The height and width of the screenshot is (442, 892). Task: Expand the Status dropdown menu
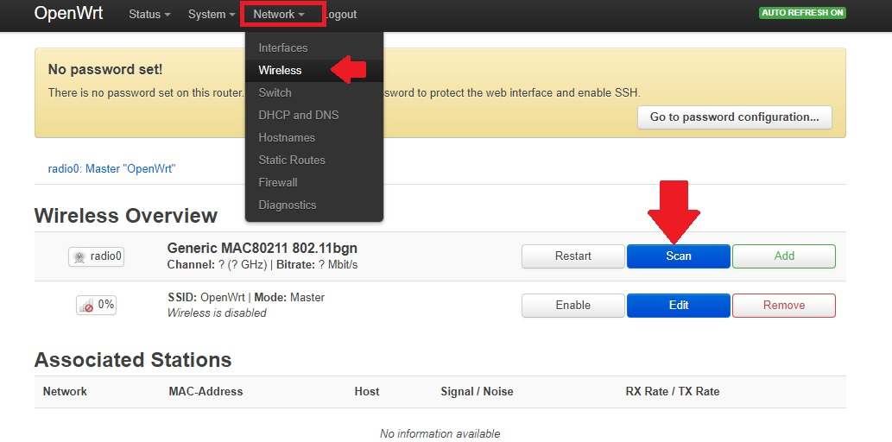coord(149,15)
